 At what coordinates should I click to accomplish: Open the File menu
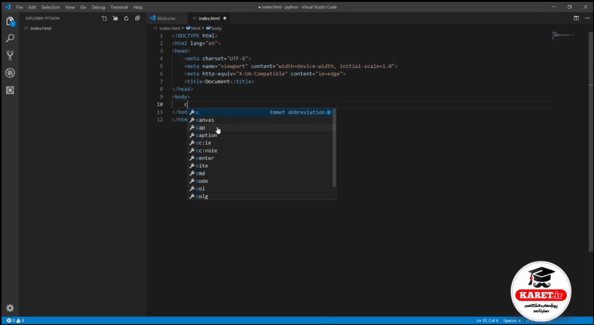(20, 7)
